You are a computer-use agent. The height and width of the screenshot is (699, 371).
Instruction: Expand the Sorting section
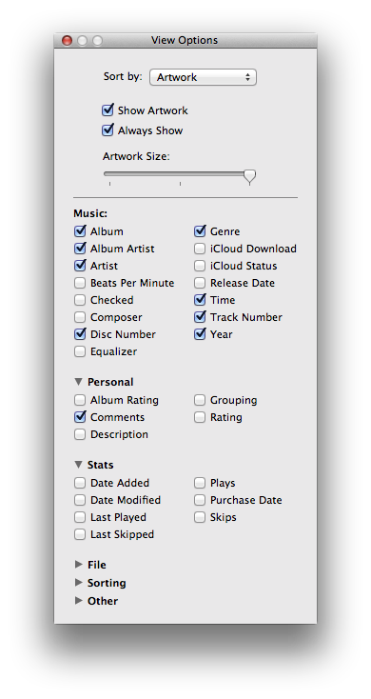(79, 583)
